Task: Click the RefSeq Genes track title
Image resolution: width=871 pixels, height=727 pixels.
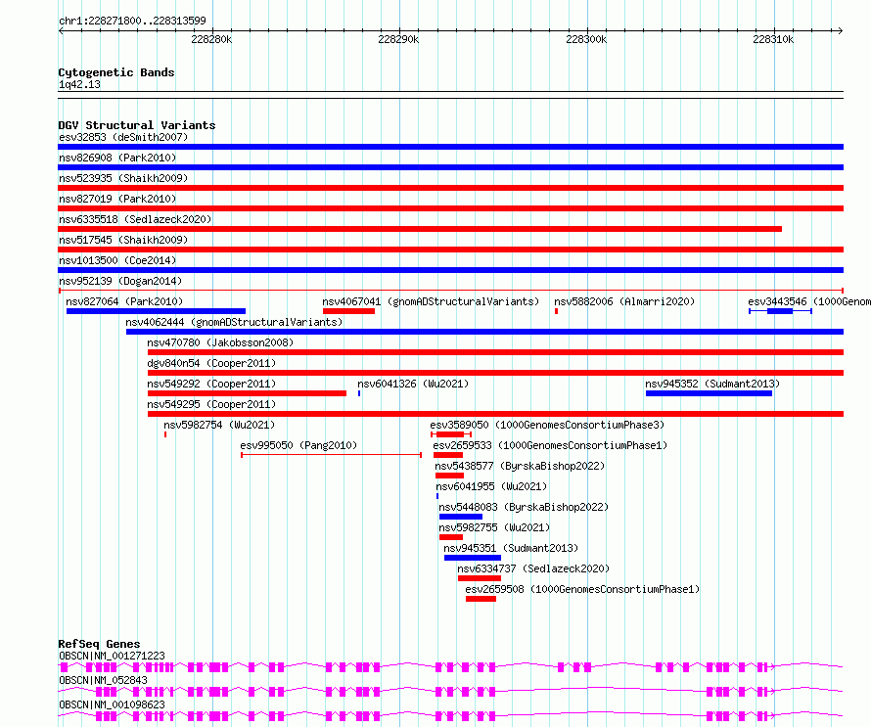Action: coord(99,644)
